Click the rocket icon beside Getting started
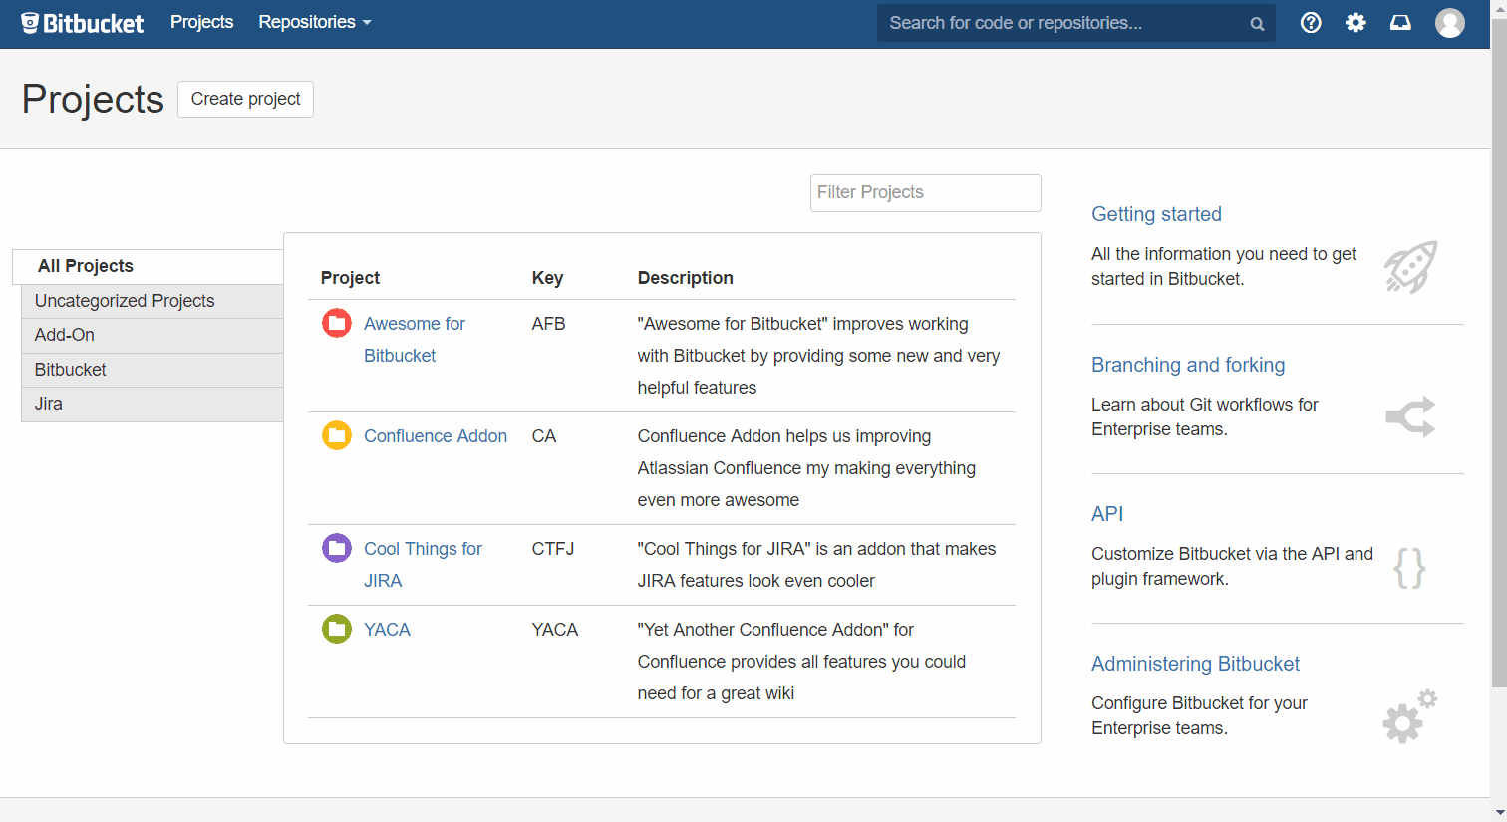Screen dimensions: 1507x822 [1410, 267]
